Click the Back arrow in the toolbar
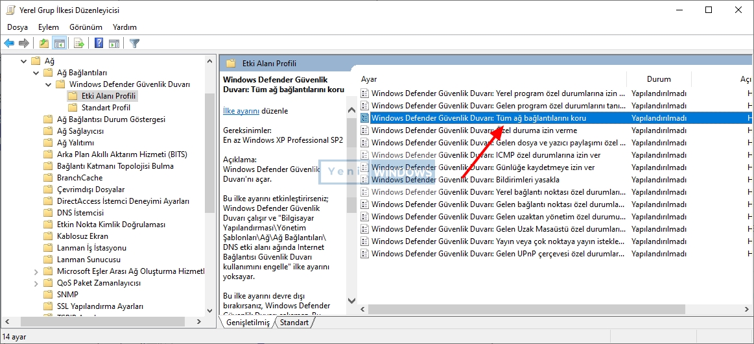 pyautogui.click(x=9, y=43)
